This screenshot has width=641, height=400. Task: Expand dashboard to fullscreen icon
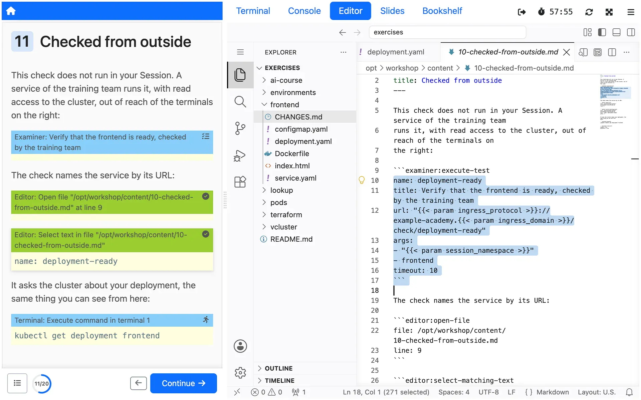[609, 12]
